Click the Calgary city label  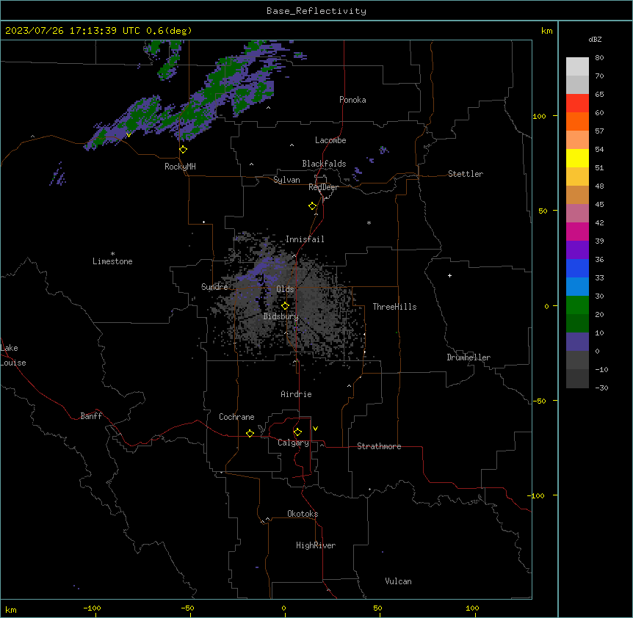point(293,443)
